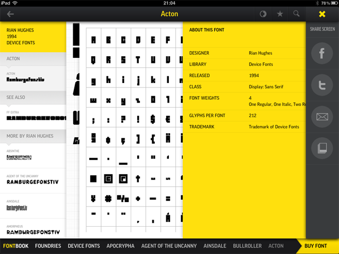Screen dimensions: 339x254
Task: Collapse the See Also section header
Action: [33, 97]
